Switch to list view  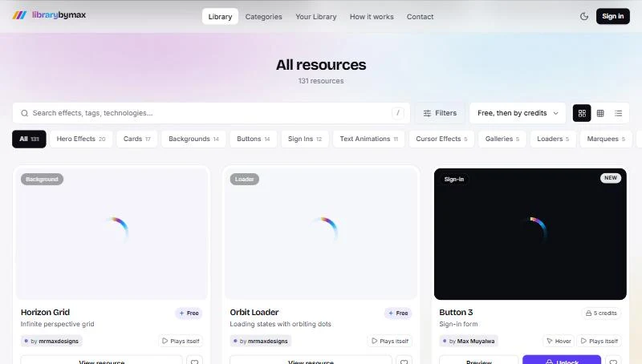pyautogui.click(x=618, y=113)
